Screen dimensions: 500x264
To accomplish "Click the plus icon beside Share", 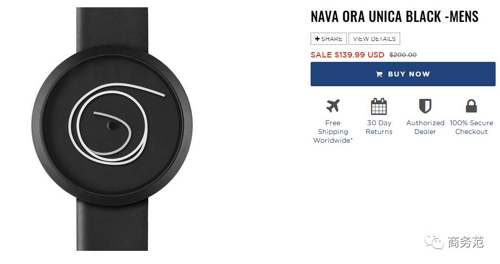I will [x=317, y=39].
